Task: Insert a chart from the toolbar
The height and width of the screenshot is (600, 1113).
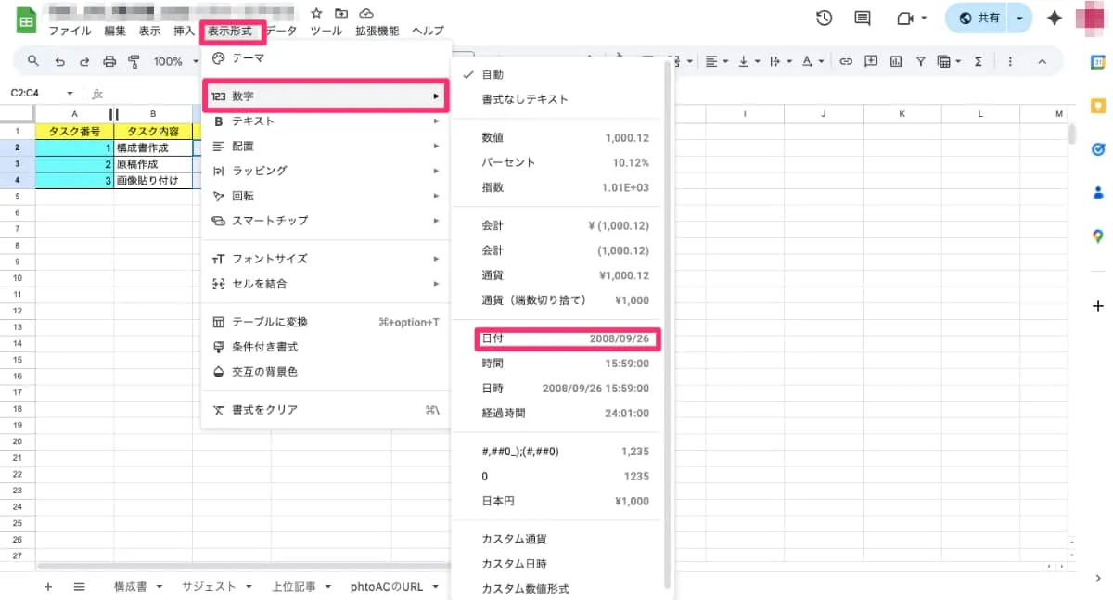Action: (x=896, y=61)
